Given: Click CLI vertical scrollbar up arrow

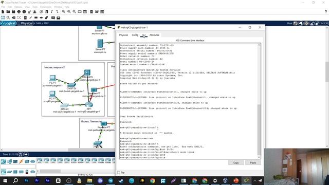Looking at the screenshot, I should pos(259,45).
